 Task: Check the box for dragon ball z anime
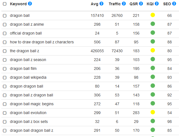5,25
